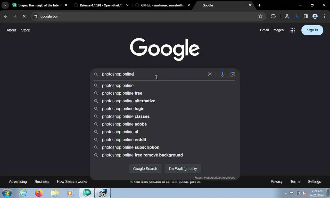This screenshot has height=198, width=330.
Task: Go back to the previous page
Action: coord(6,16)
